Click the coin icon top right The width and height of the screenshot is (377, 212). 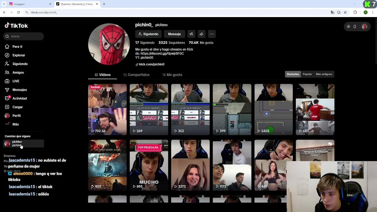348,26
